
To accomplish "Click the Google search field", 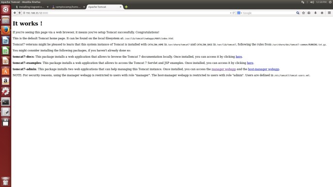I will 269,13.
